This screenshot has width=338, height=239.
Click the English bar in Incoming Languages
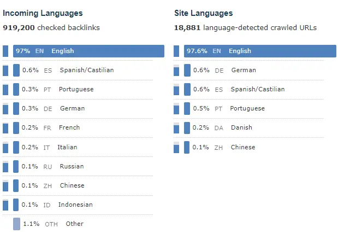(x=88, y=51)
